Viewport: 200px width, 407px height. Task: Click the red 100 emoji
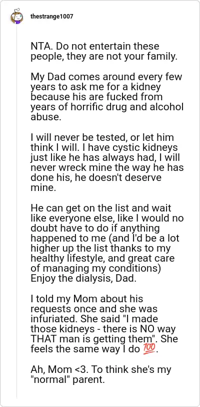(149, 349)
